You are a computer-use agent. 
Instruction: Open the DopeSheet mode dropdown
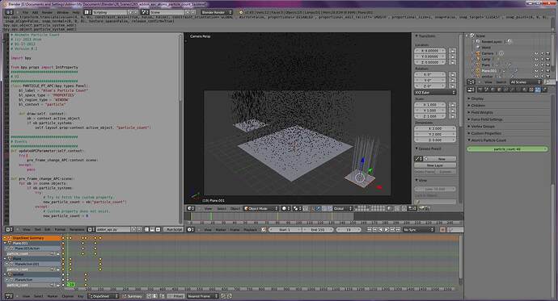coord(104,296)
